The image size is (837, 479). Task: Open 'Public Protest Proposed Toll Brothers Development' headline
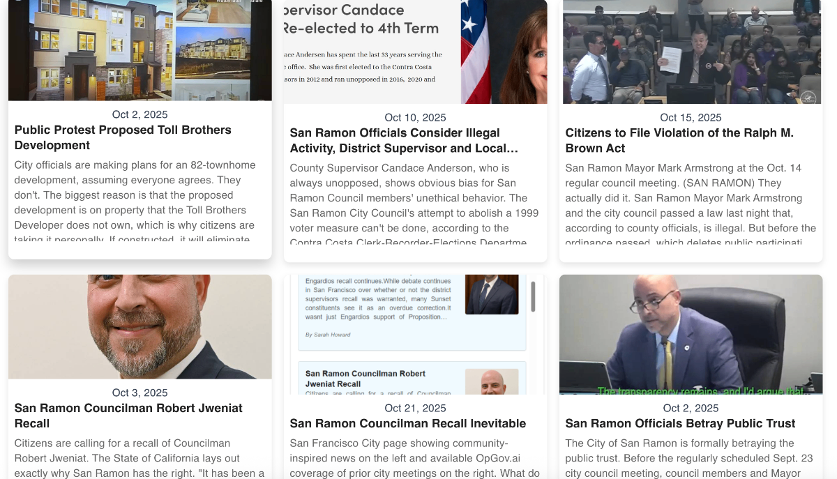[x=123, y=137]
